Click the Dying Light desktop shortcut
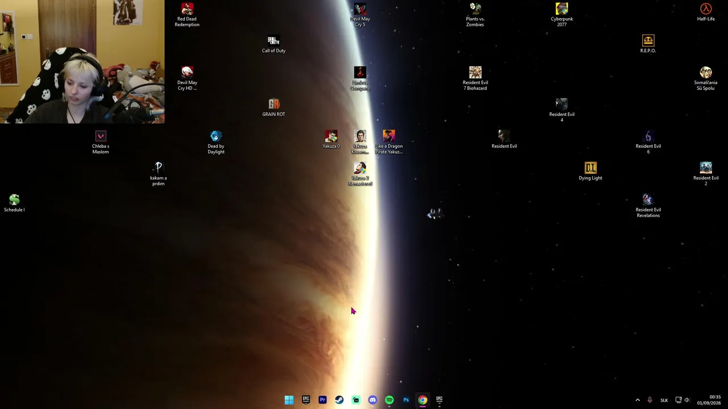Screen dimensions: 728x409 pyautogui.click(x=590, y=171)
